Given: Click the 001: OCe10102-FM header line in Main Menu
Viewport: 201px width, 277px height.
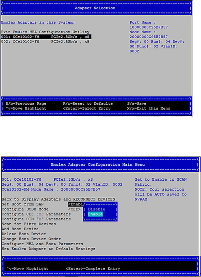Looking at the screenshot, I should tap(47, 179).
